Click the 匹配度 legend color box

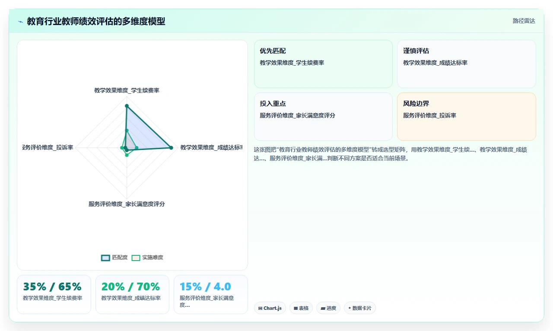[105, 258]
